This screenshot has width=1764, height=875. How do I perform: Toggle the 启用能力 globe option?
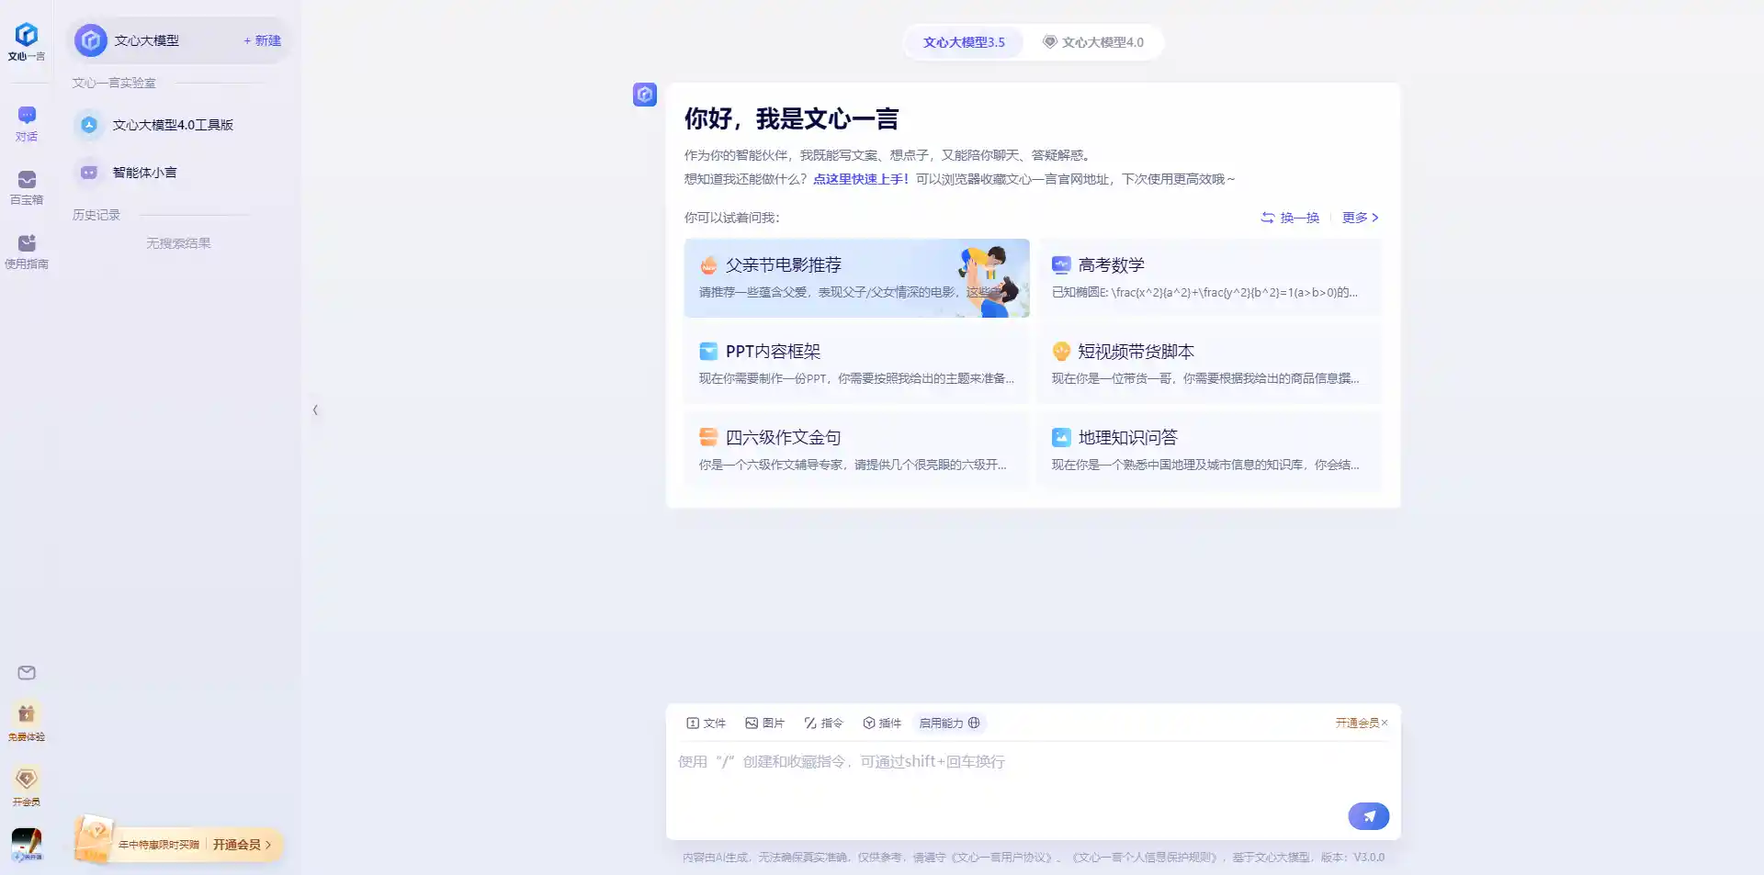click(949, 724)
